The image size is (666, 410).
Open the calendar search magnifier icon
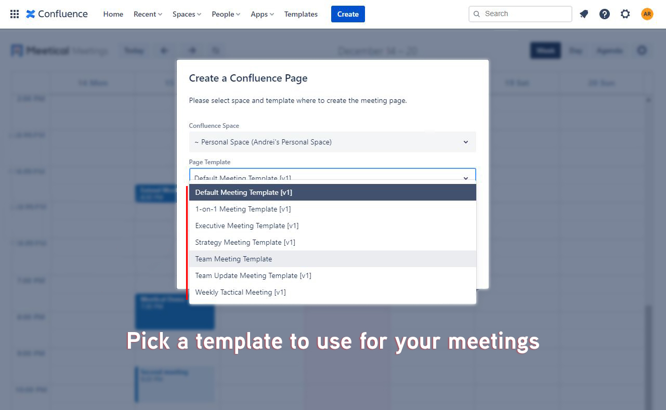click(215, 50)
